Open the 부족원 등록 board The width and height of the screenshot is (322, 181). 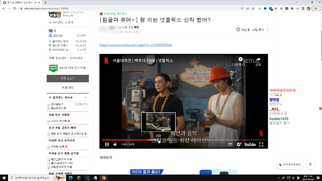click(x=58, y=147)
